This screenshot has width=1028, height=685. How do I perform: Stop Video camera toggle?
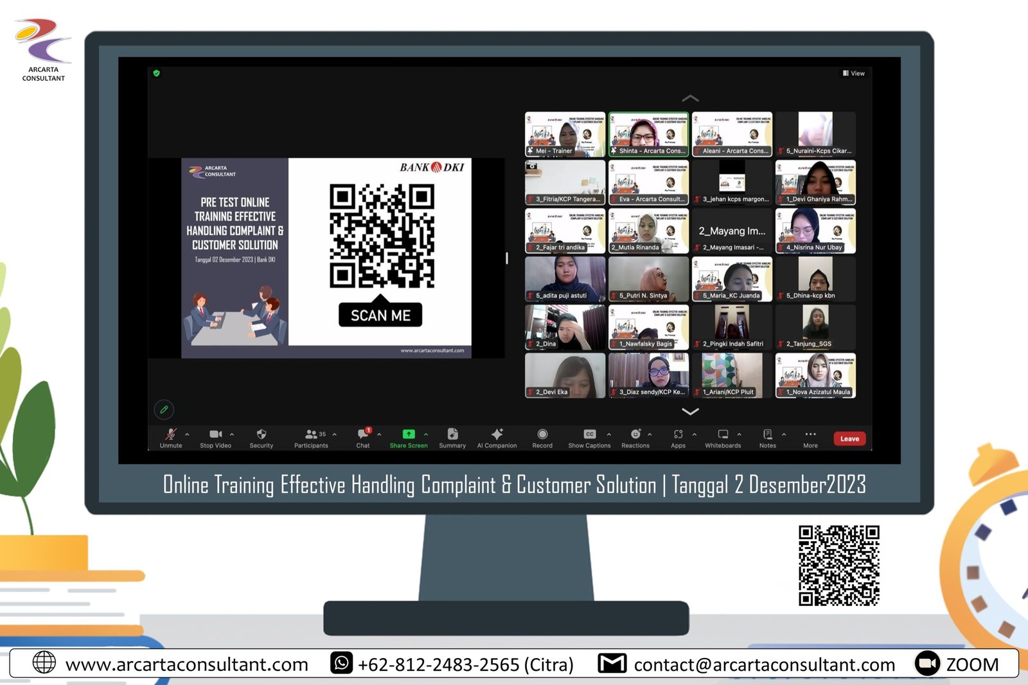(215, 435)
